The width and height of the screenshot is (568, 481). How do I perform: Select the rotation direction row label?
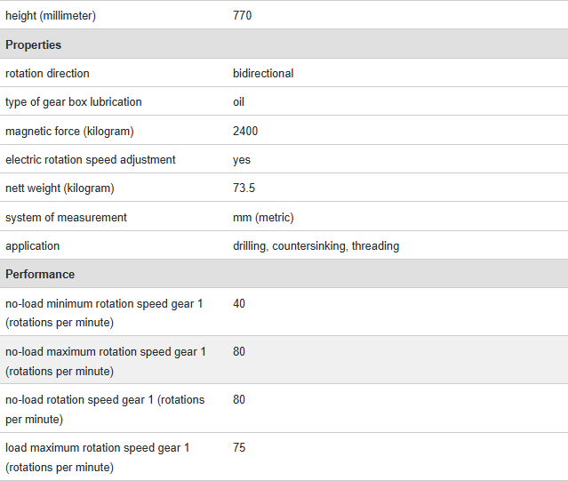click(x=47, y=73)
